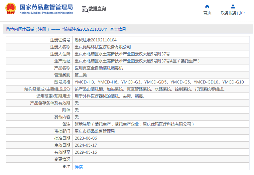The image size is (254, 175).
Task: Click the 适用范围/预期用途 label
Action: (x=53, y=96)
